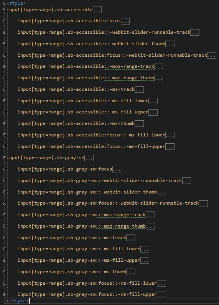Expand .sb-gray-sm:focus::-ms-fill-upper rule
This screenshot has width=219, height=305.
(x=5, y=295)
